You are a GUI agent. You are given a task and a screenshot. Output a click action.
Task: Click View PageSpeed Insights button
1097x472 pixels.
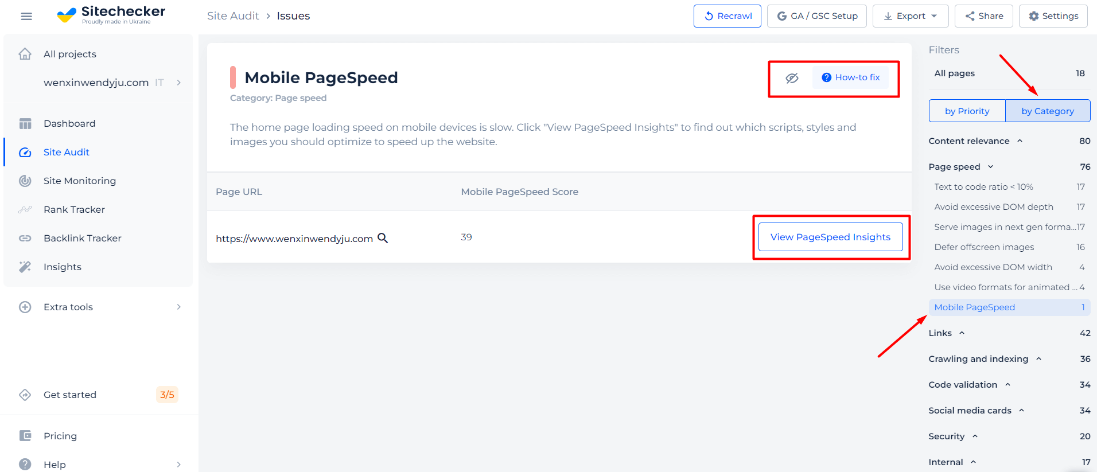pyautogui.click(x=831, y=237)
